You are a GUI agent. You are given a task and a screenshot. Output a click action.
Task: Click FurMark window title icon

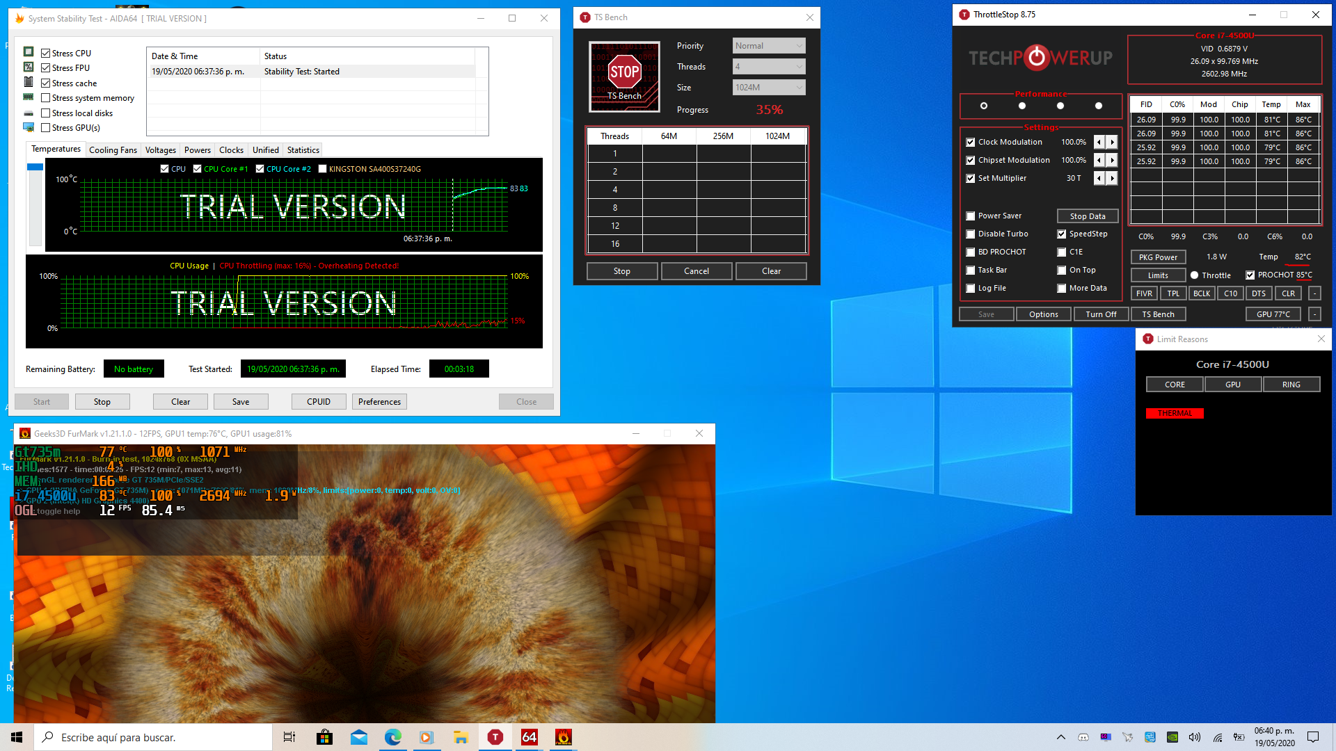25,433
